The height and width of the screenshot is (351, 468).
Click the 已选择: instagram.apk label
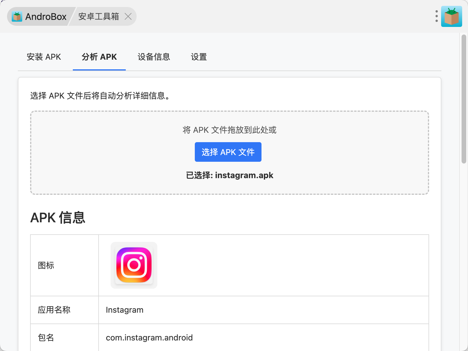230,175
